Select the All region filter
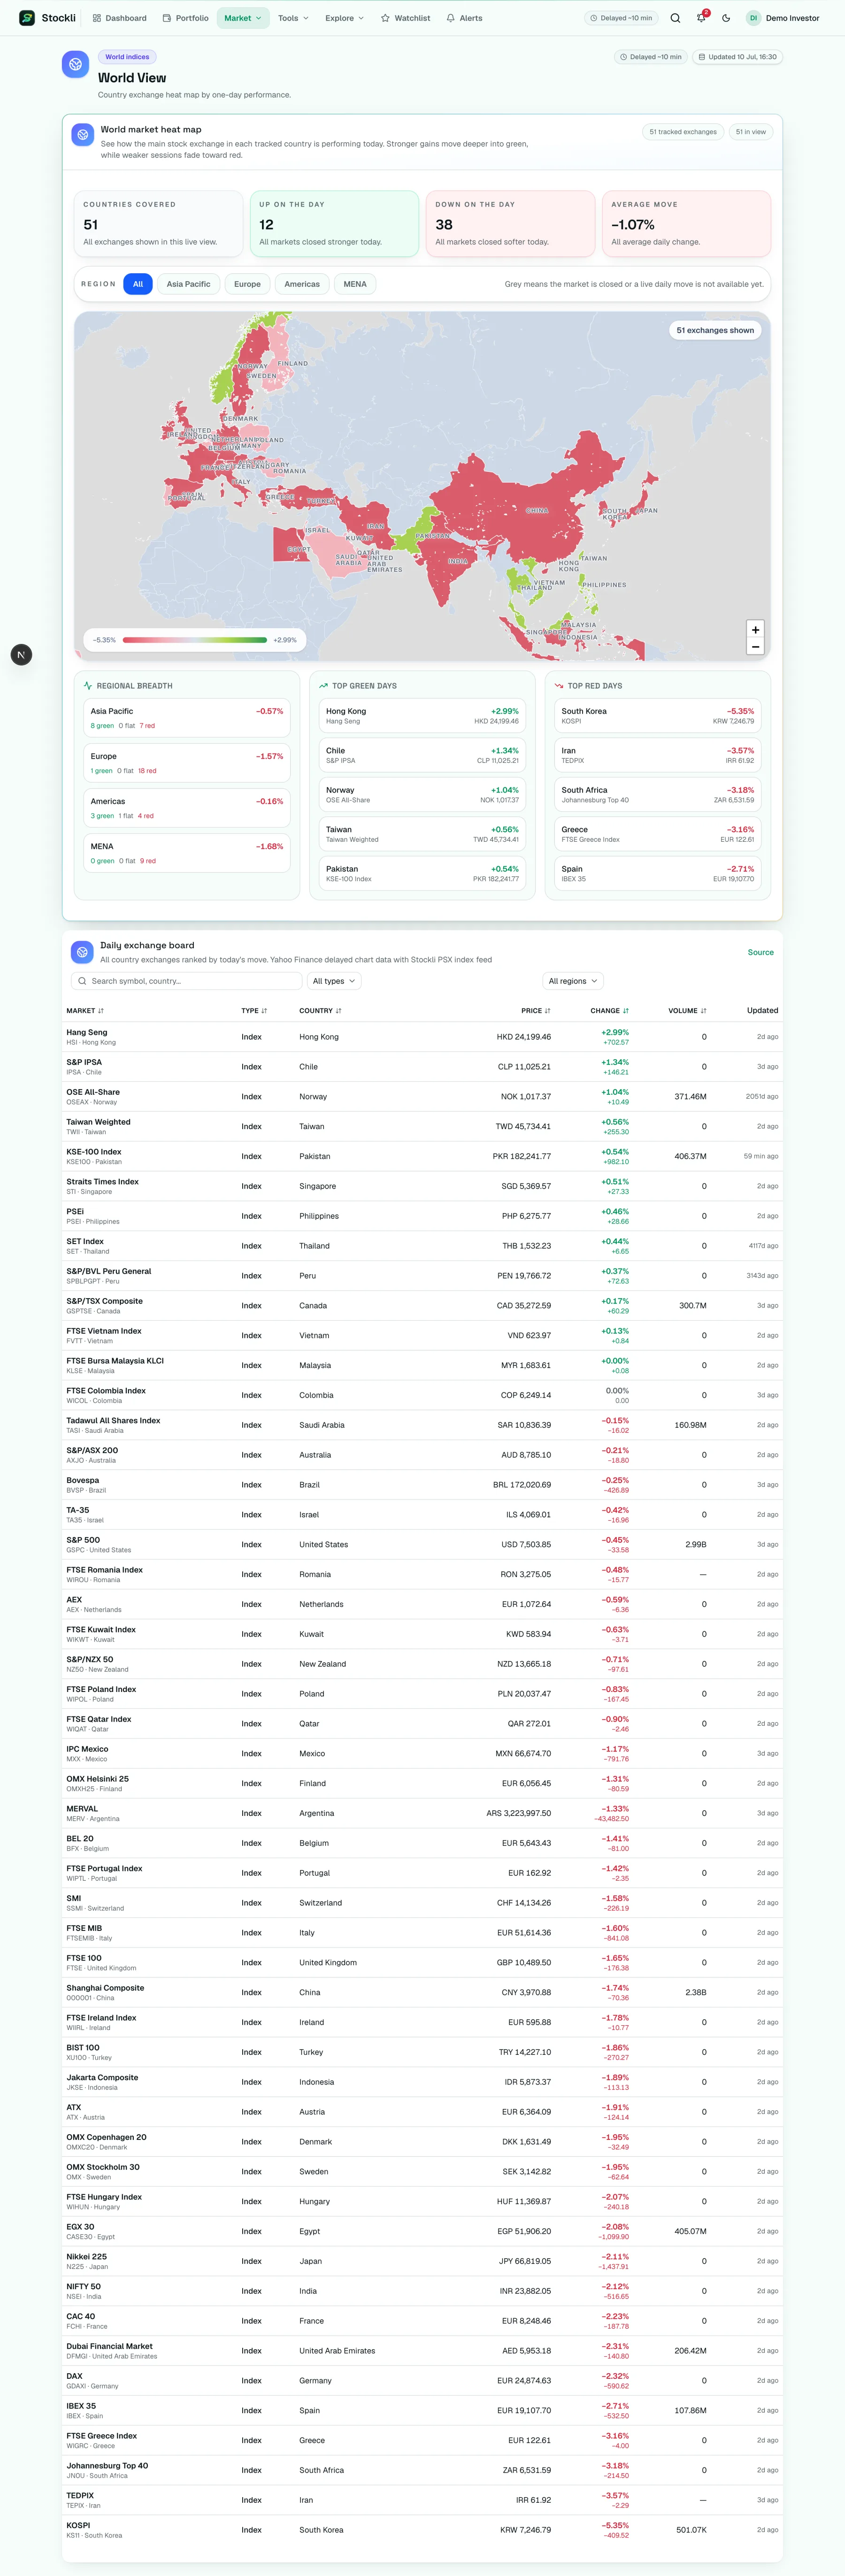This screenshot has width=845, height=2576. [x=138, y=284]
